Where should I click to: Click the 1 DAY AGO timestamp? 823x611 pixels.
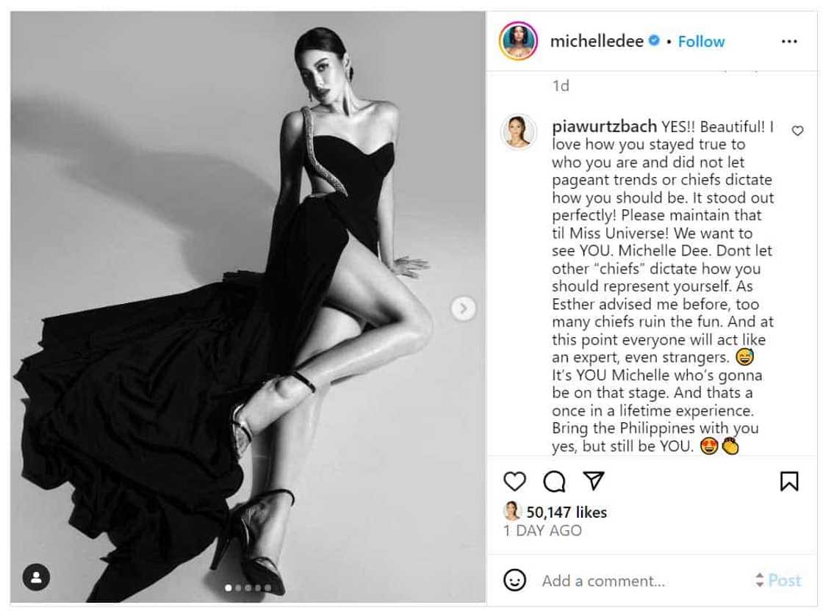coord(543,531)
